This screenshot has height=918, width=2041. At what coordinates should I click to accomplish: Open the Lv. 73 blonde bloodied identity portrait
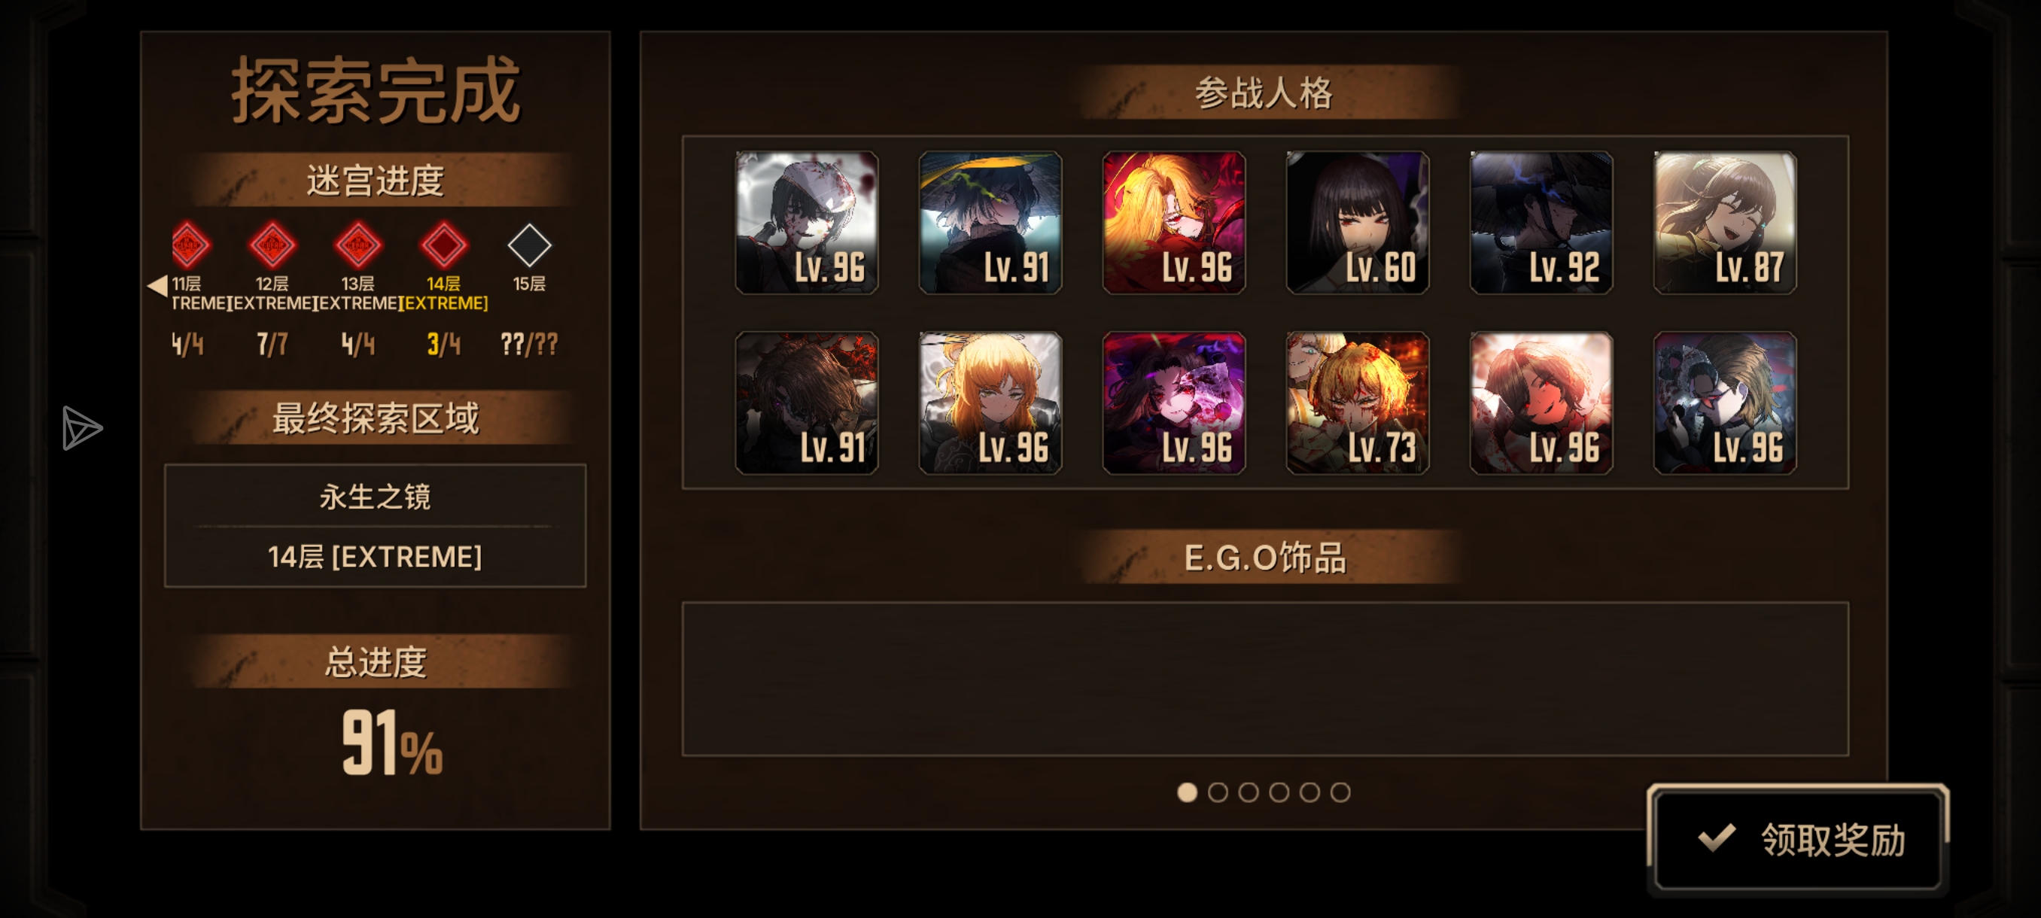pos(1357,403)
